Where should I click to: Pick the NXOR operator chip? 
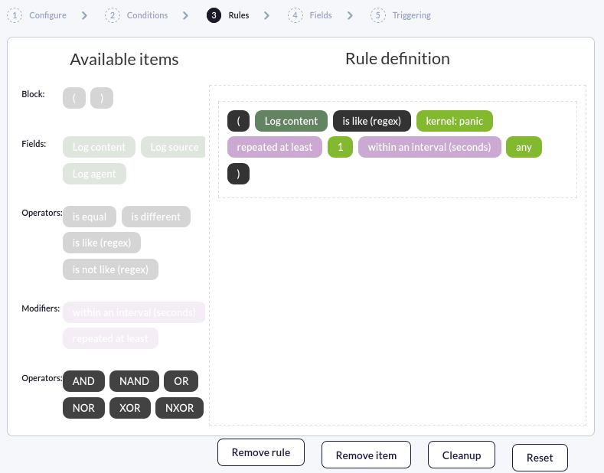[179, 407]
